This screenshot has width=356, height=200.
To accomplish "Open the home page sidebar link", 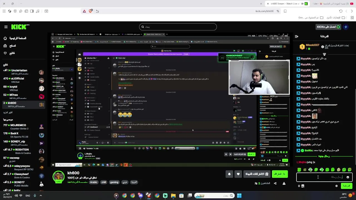I will point(15,38).
